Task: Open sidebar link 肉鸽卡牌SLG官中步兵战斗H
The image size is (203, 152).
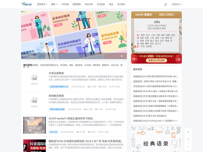Action: pyautogui.click(x=156, y=81)
